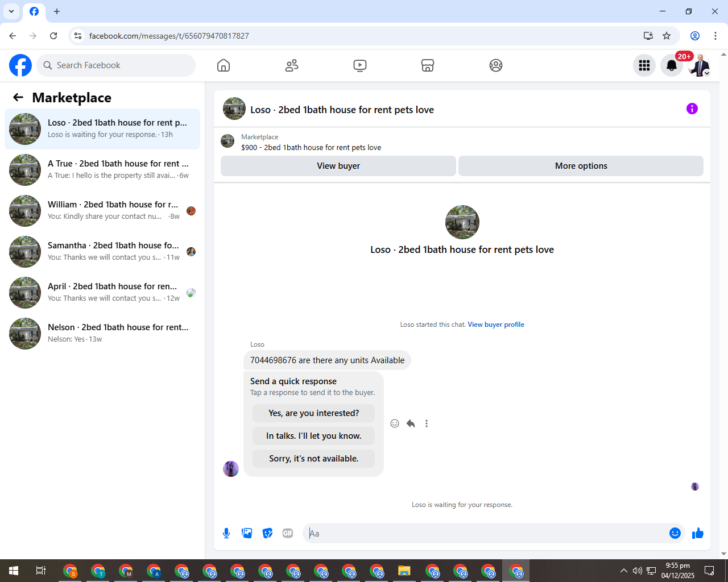Viewport: 728px width, 582px height.
Task: Attach a photo using the image icon
Action: click(247, 533)
